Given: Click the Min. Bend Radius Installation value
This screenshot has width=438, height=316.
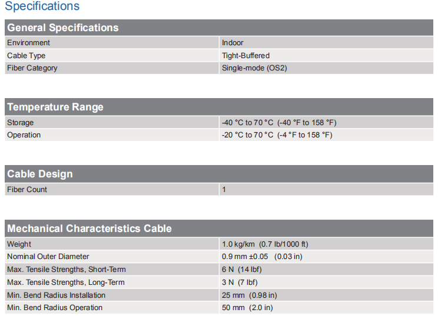Looking at the screenshot, I should pyautogui.click(x=249, y=295).
